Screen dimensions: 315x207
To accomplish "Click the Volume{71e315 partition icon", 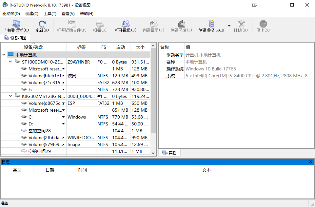I will point(24,82).
